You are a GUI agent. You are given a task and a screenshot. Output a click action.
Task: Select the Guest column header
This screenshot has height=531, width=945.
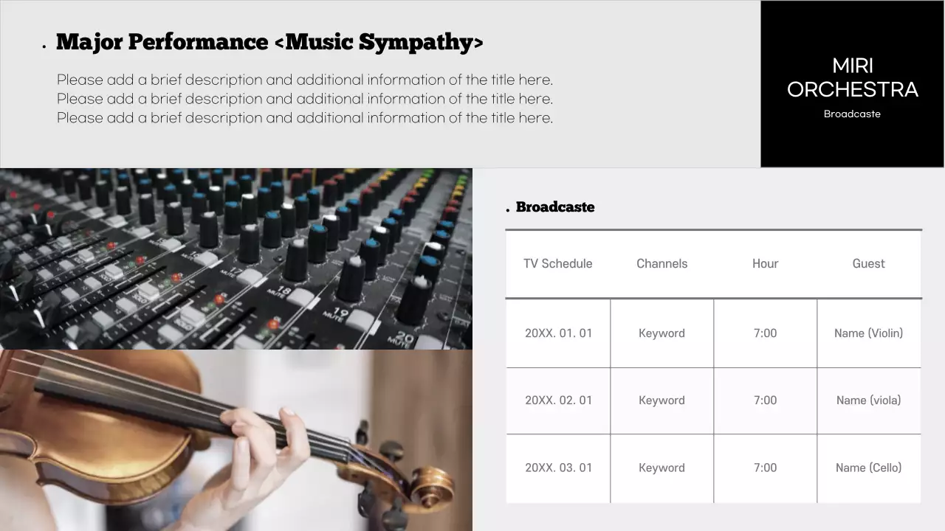[868, 263]
